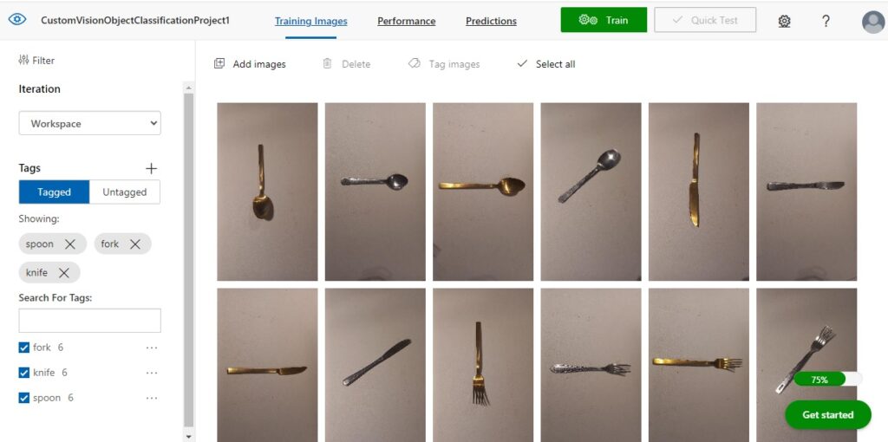Open settings with the gear icon
888x442 pixels.
784,21
